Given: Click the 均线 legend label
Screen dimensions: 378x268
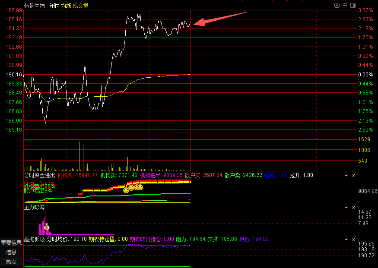Looking at the screenshot, I should (x=66, y=6).
